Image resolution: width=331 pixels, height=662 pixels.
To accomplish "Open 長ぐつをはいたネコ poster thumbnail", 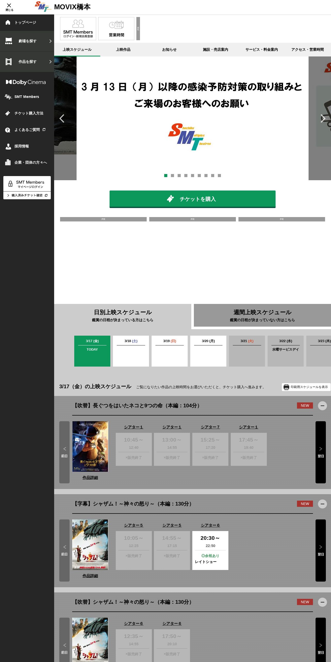I will click(90, 446).
